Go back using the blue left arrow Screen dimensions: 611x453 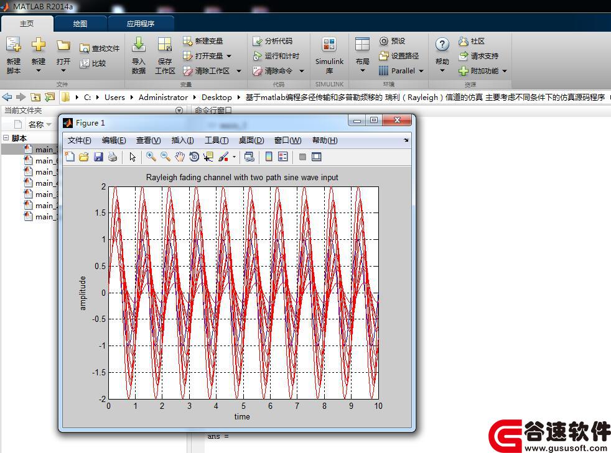coord(7,97)
